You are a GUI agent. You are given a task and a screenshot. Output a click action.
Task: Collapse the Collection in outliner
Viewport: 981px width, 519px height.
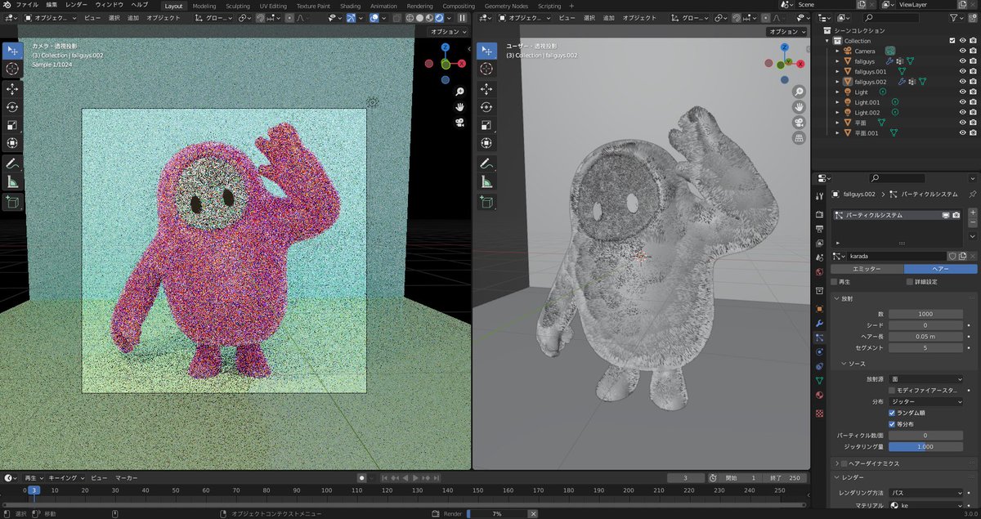829,41
